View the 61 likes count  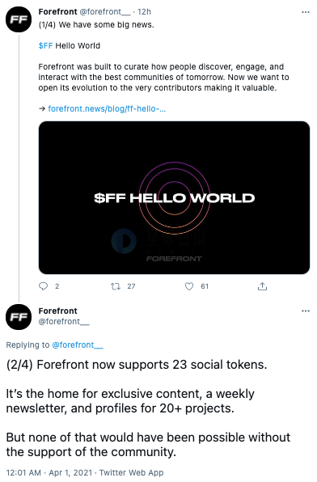click(205, 286)
